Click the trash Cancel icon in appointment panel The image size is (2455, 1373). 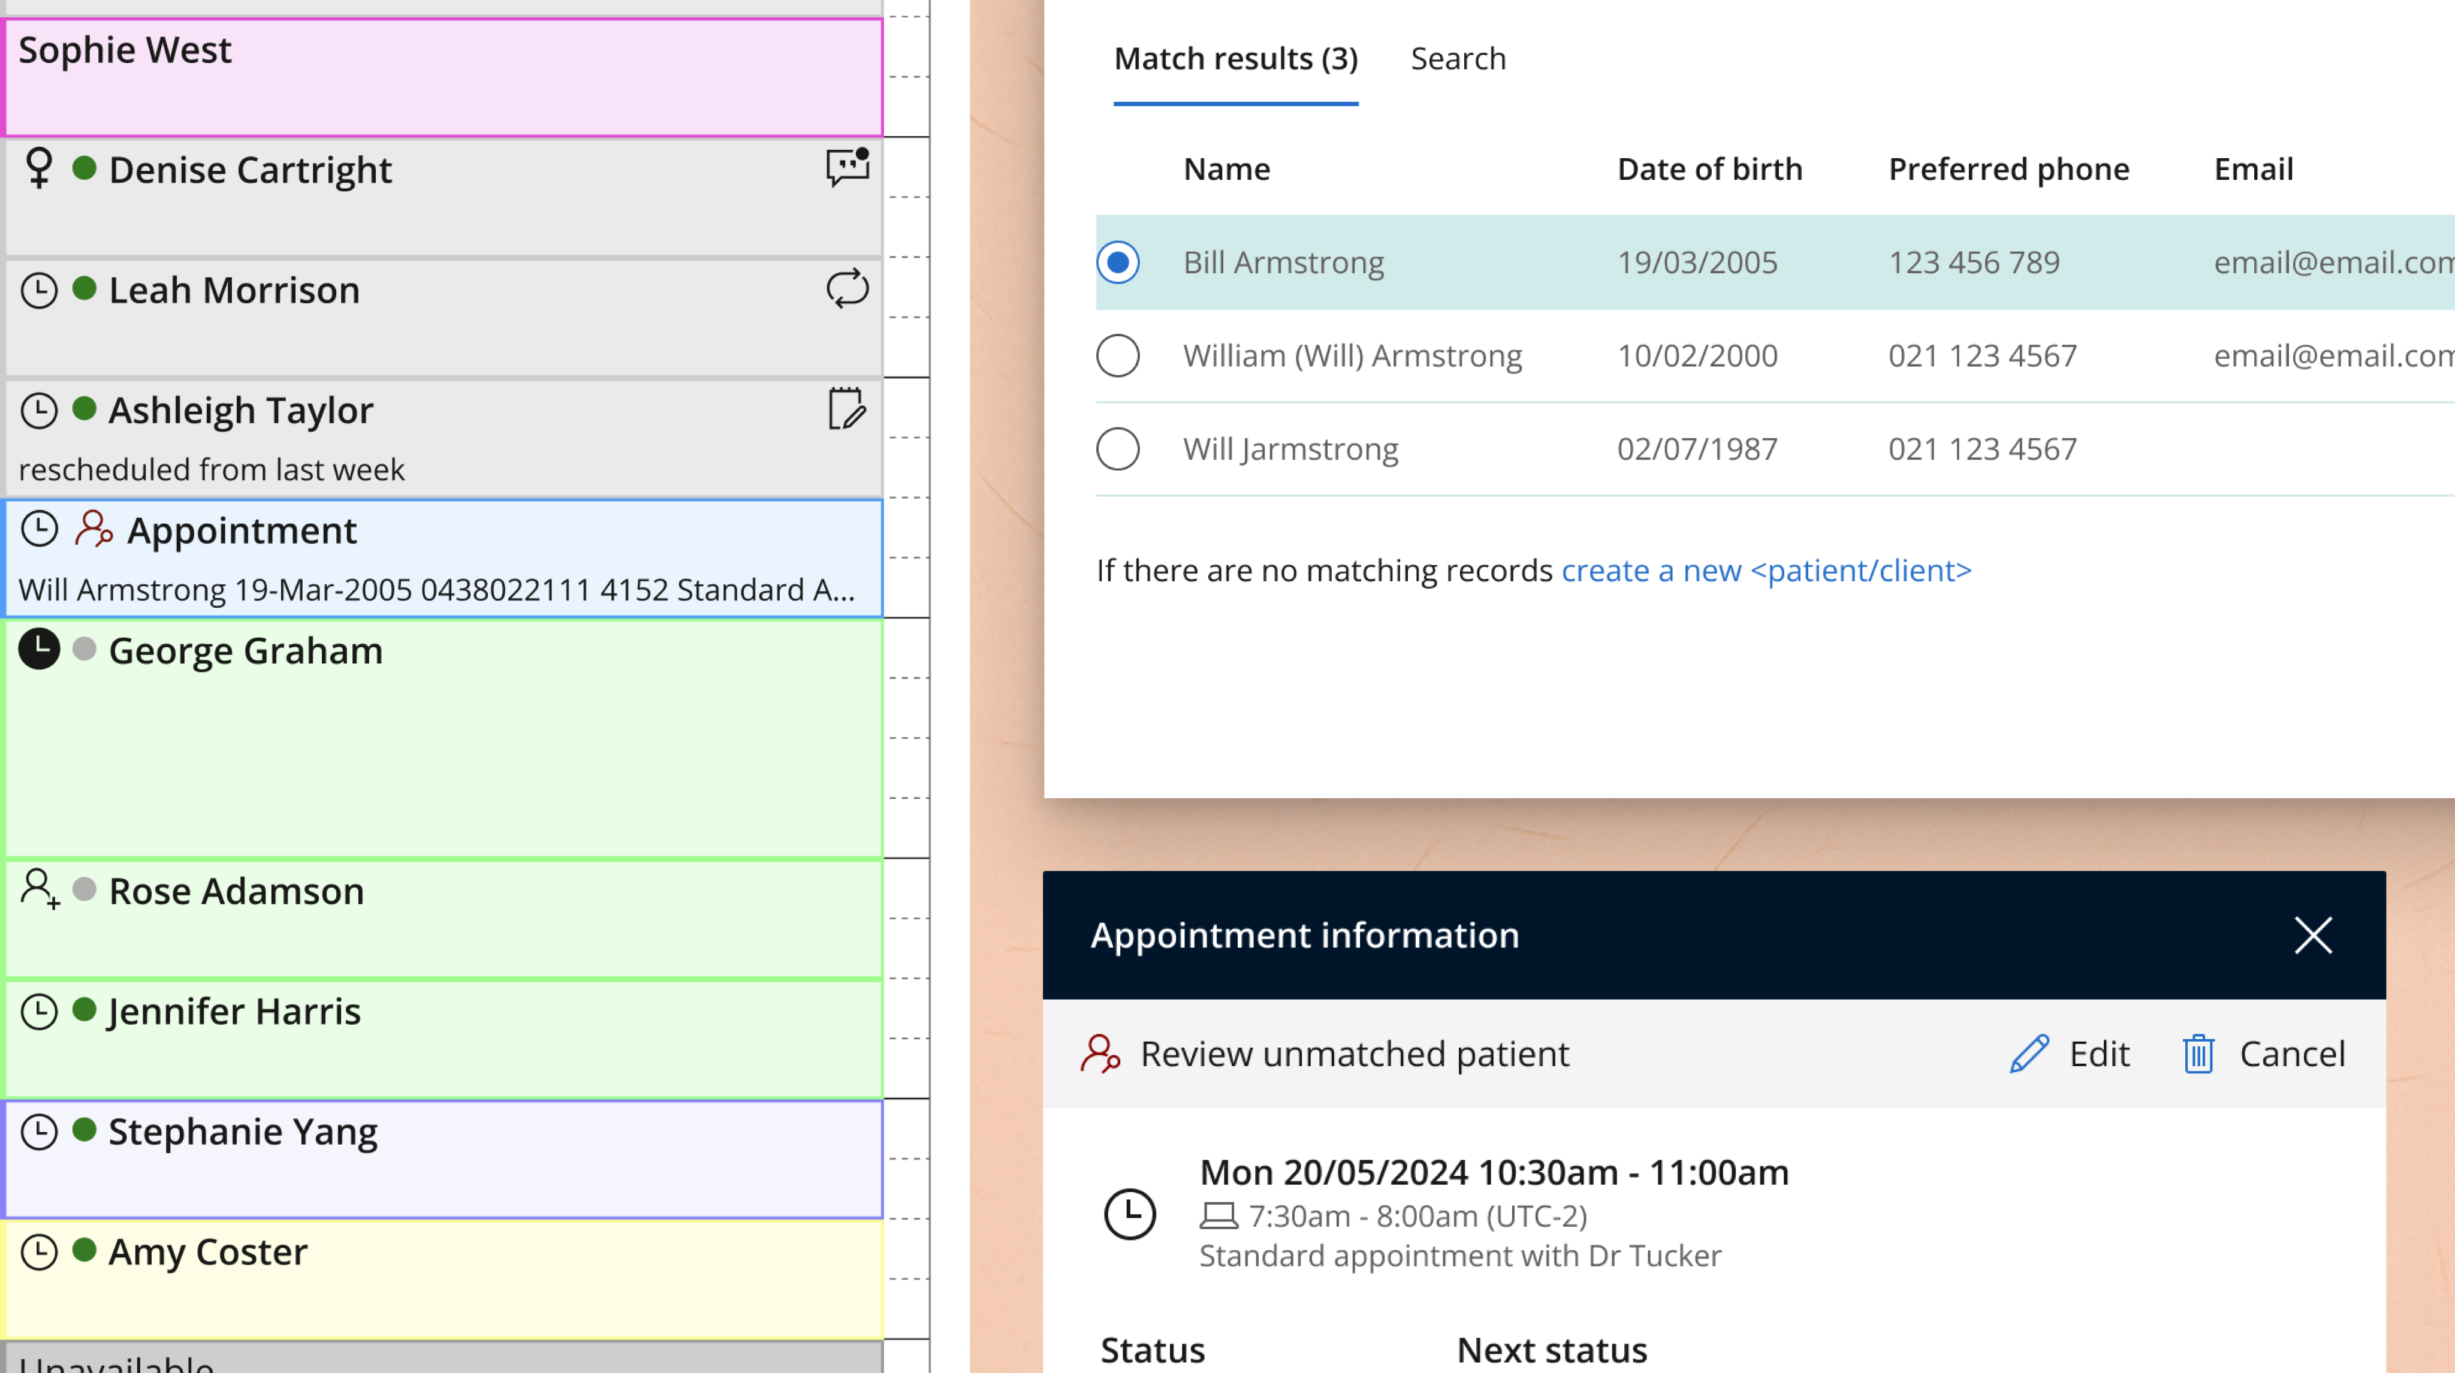(x=2198, y=1054)
